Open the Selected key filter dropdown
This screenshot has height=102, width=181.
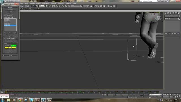point(154,95)
